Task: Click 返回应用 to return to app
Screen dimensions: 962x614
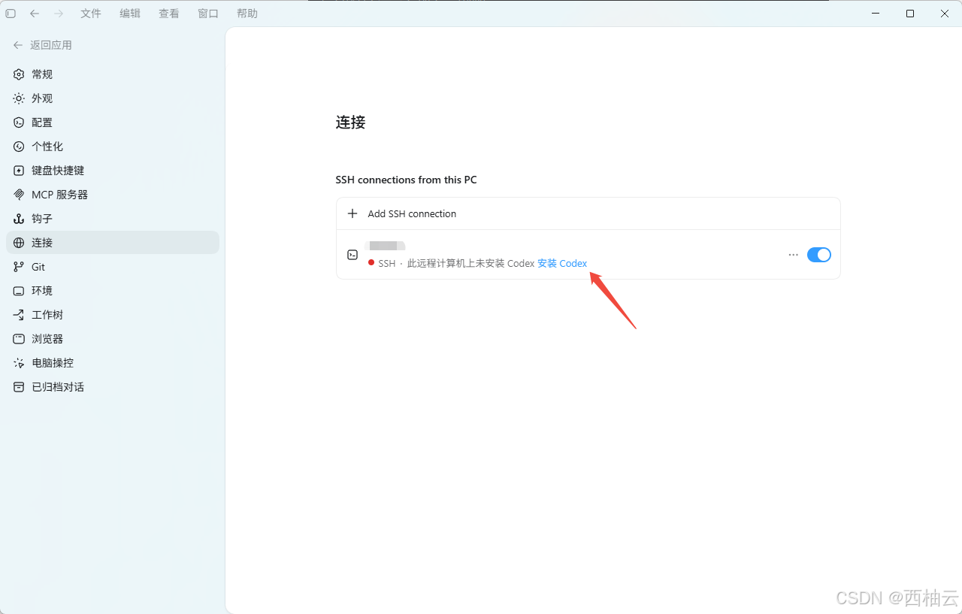Action: [x=51, y=45]
